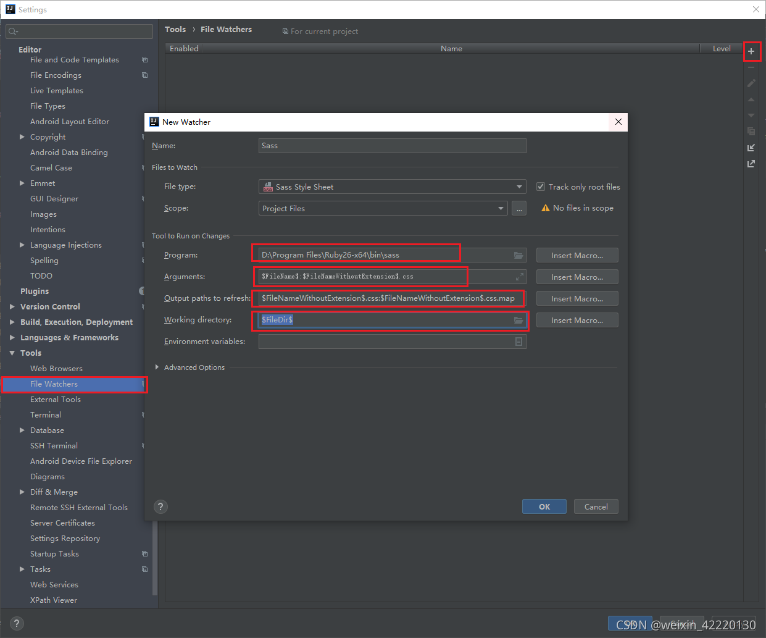This screenshot has height=638, width=766.
Task: Open Terminal settings page
Action: (46, 415)
